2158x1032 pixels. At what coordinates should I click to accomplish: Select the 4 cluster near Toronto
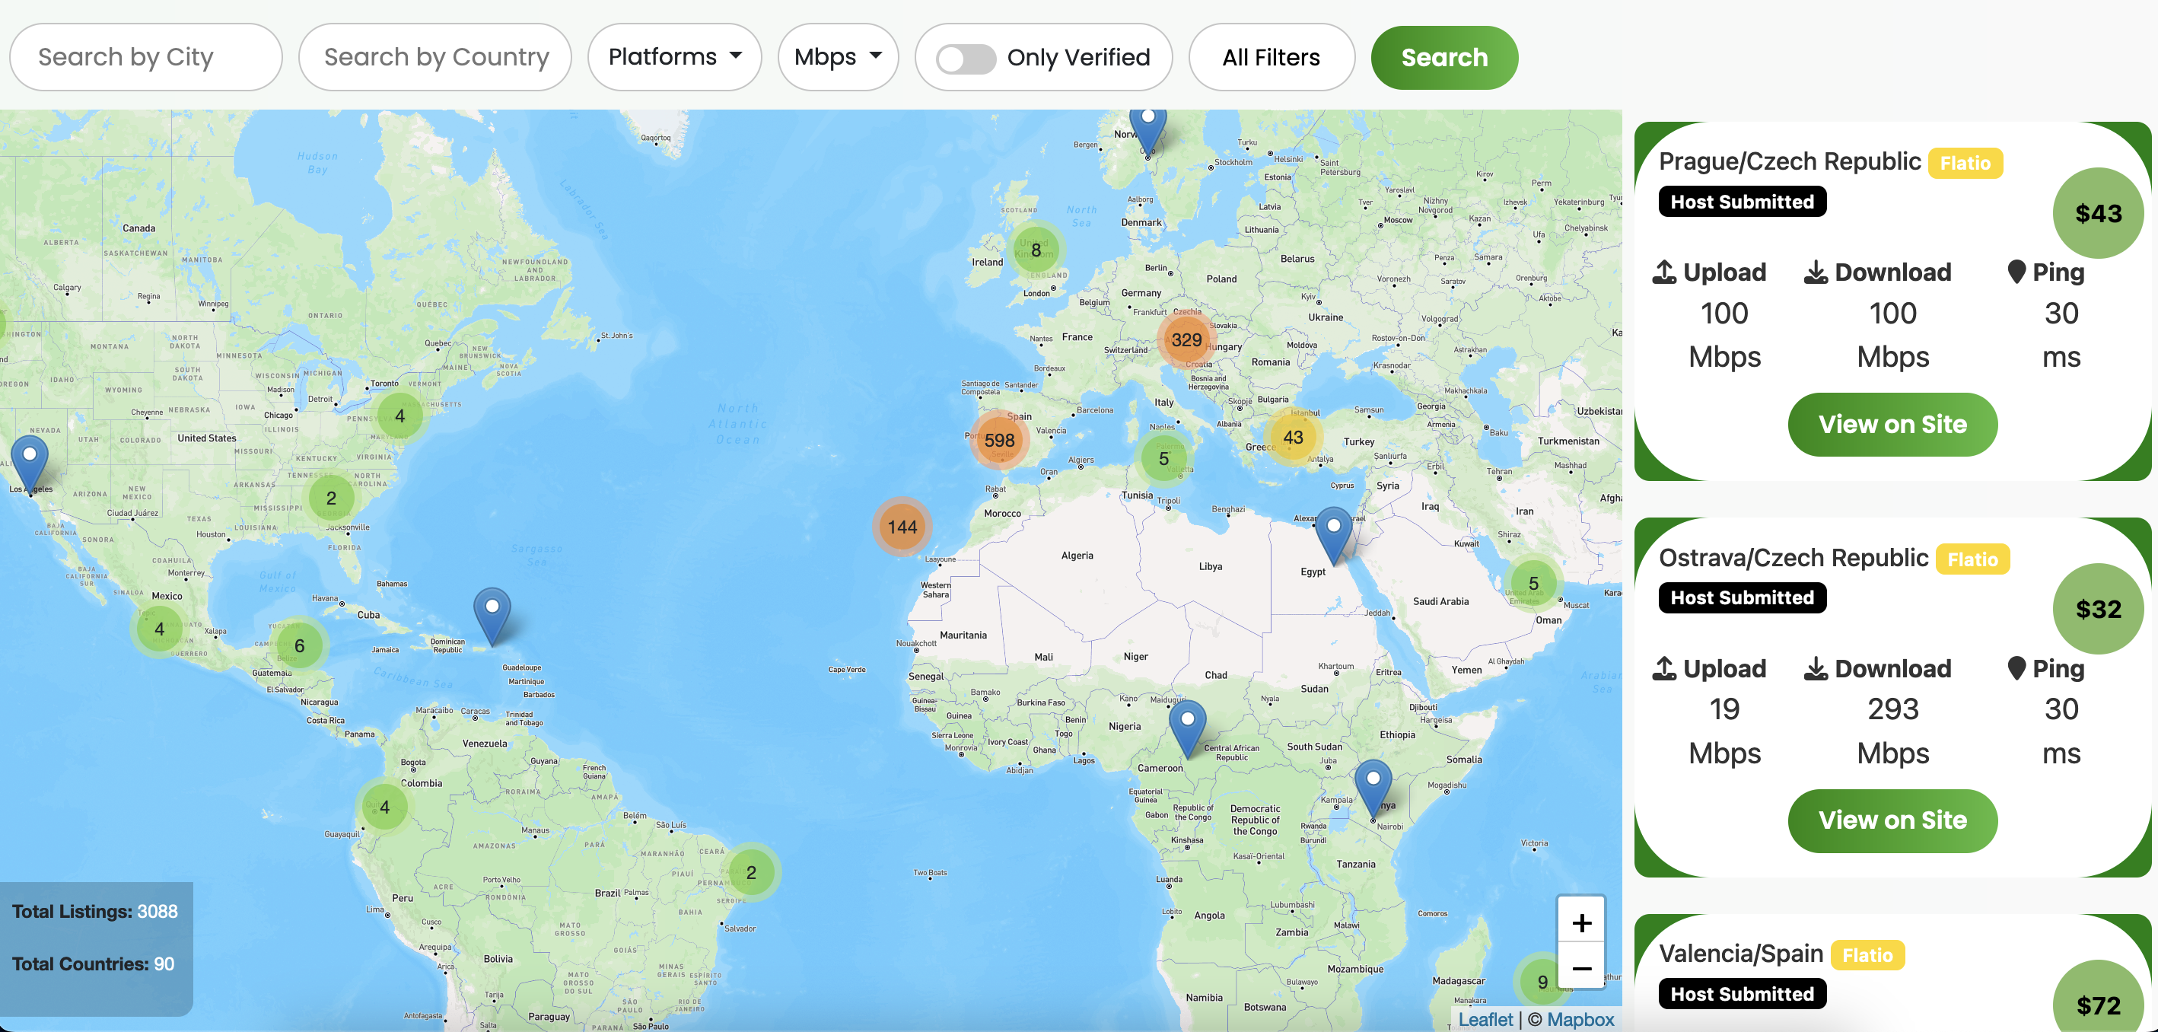click(399, 416)
